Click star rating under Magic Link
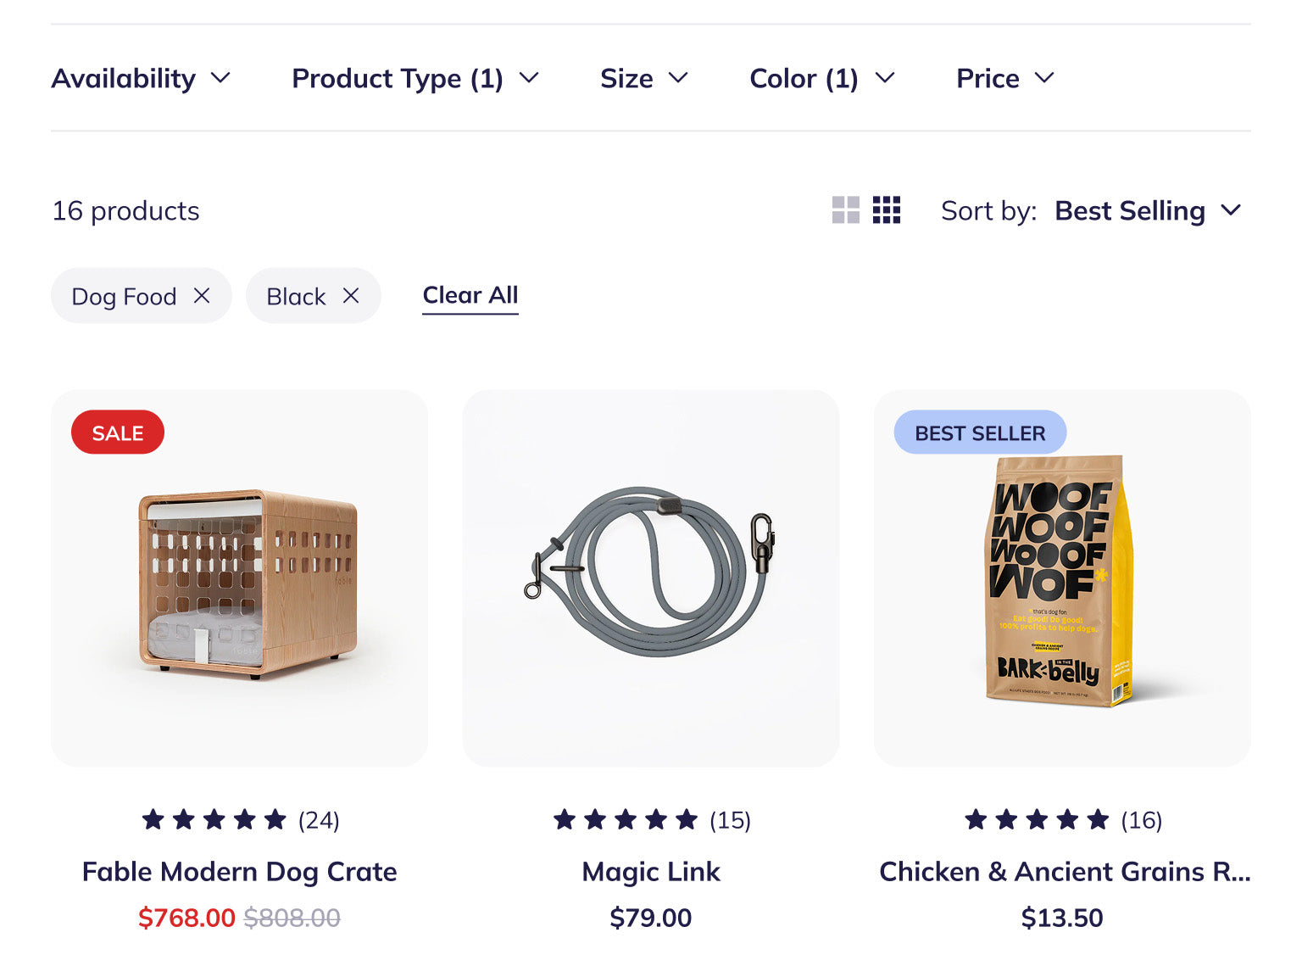 pyautogui.click(x=626, y=820)
